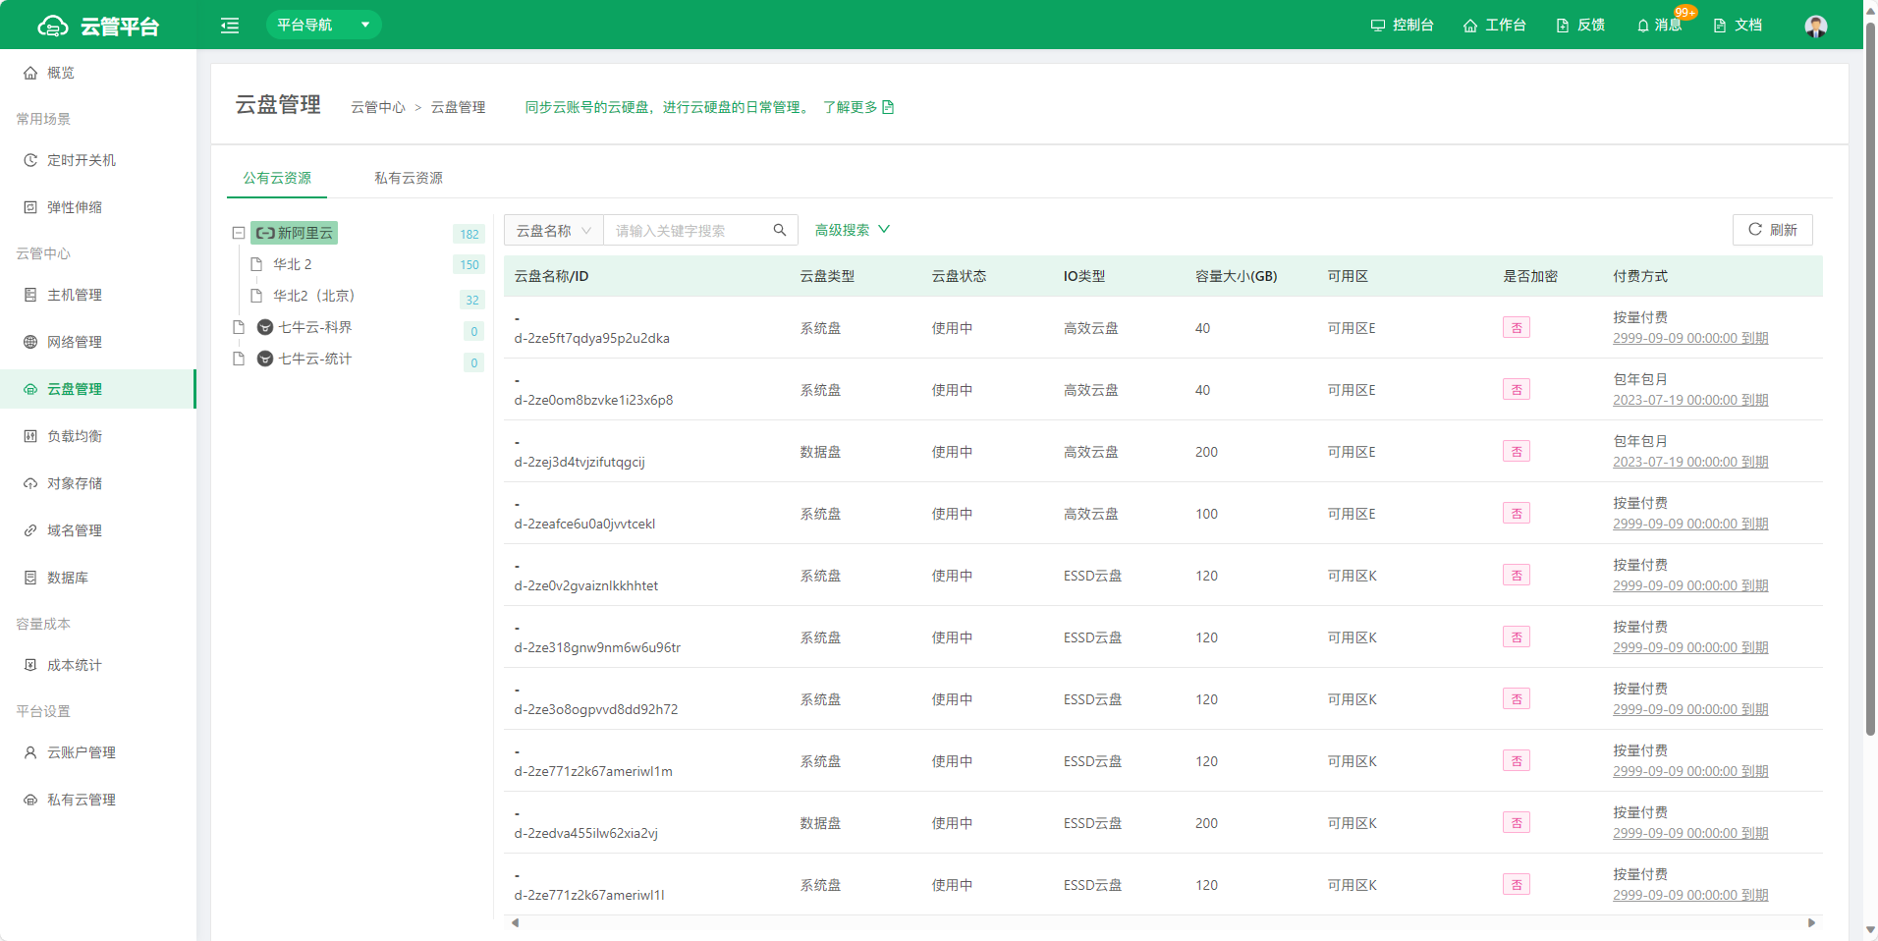Click disk ID d-2ze318gnw9nm6w6u96tr
The image size is (1878, 941).
click(598, 647)
